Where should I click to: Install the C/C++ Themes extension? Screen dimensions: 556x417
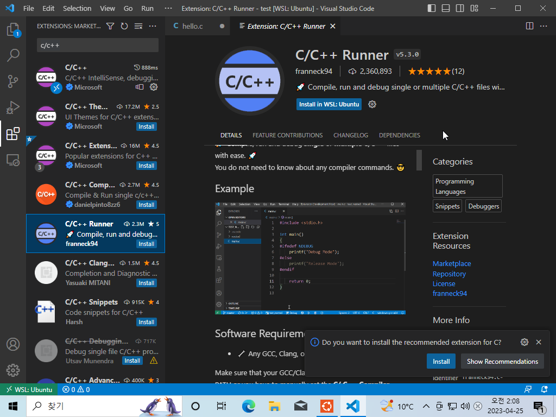147,127
